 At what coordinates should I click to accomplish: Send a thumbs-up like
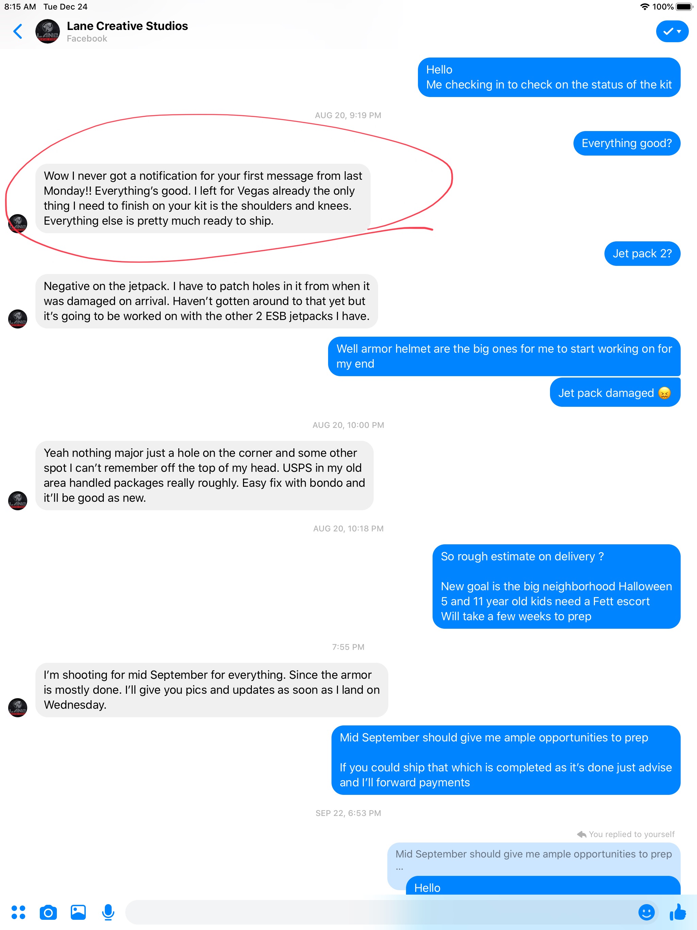point(678,912)
